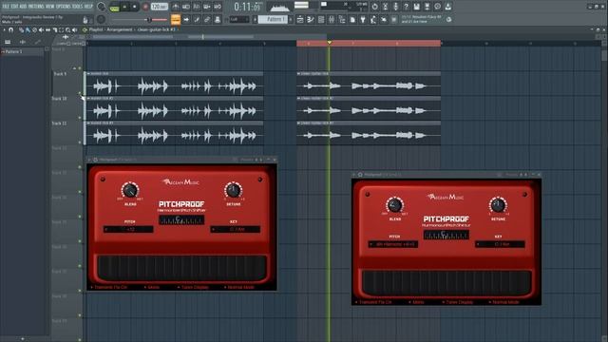Open the Playlist view icon
608x342 pixels.
(x=300, y=19)
